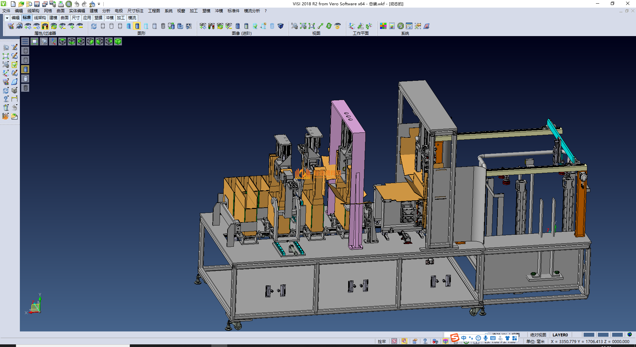The width and height of the screenshot is (636, 347).
Task: Click the LAYER0 label in status bar
Action: point(560,335)
